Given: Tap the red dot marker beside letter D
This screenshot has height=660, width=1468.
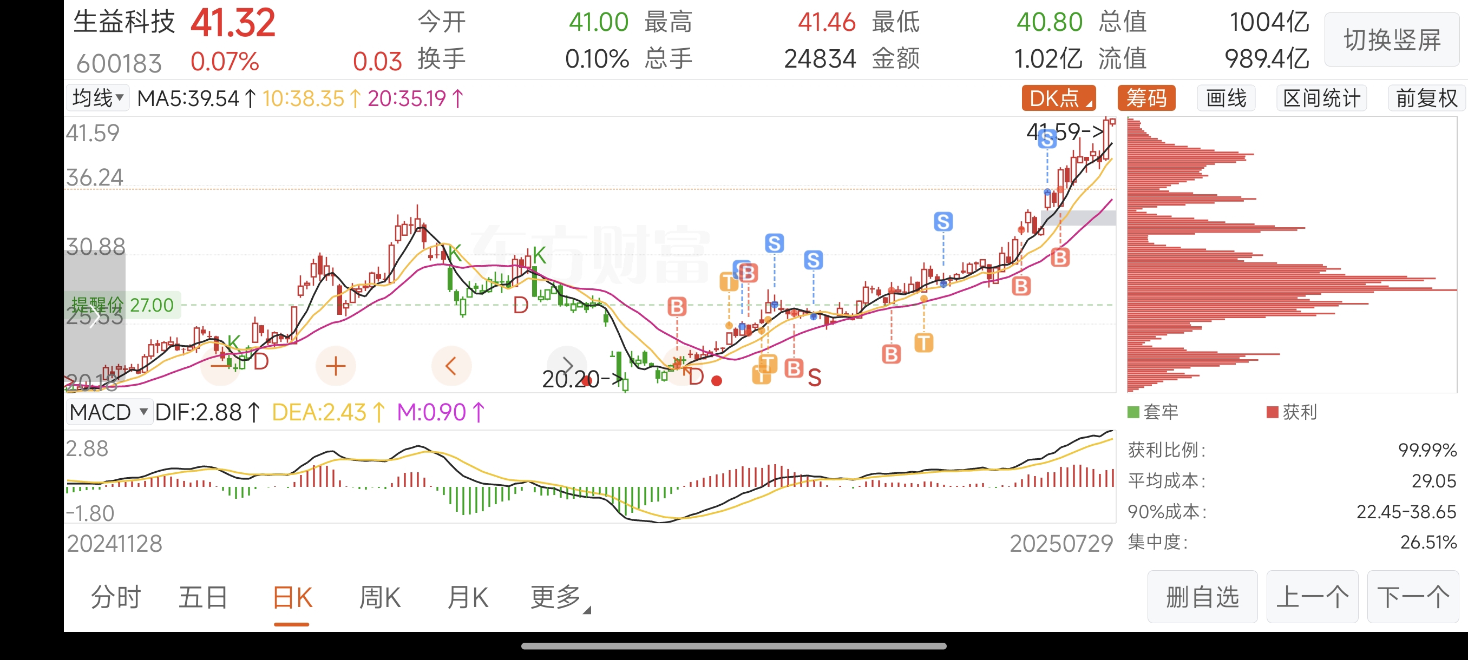Looking at the screenshot, I should [x=716, y=381].
